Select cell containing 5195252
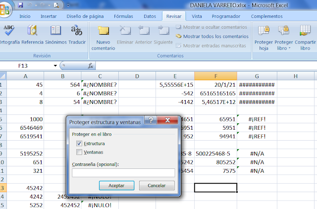317x209 pixels. [x=25, y=154]
